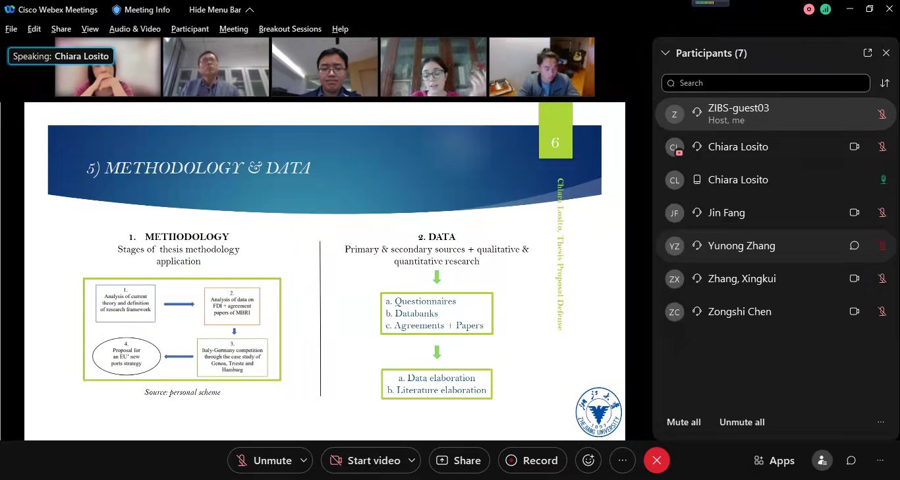This screenshot has height=480, width=900.
Task: Start recording with the Record button
Action: tap(532, 460)
